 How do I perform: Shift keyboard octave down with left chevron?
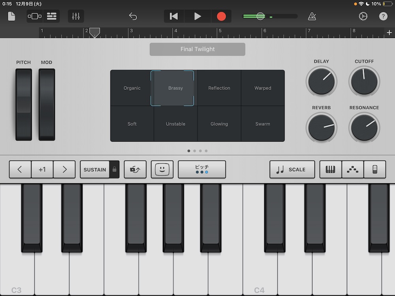tap(20, 170)
